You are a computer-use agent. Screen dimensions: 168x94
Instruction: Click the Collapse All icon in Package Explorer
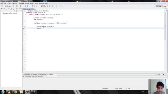pos(14,11)
